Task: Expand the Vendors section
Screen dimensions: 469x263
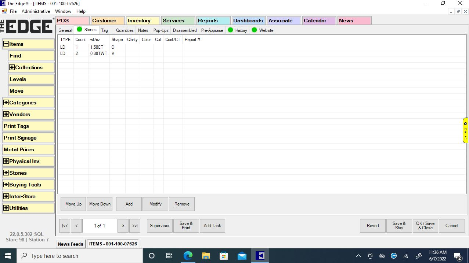Action: [x=6, y=114]
